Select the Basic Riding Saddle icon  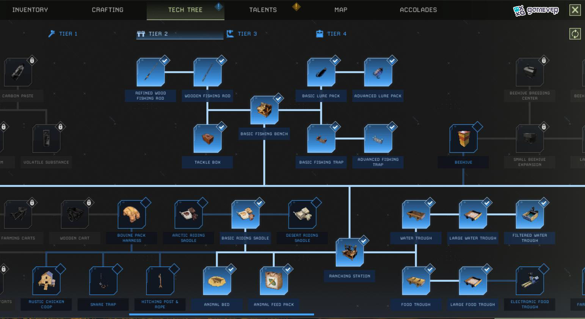pyautogui.click(x=245, y=214)
